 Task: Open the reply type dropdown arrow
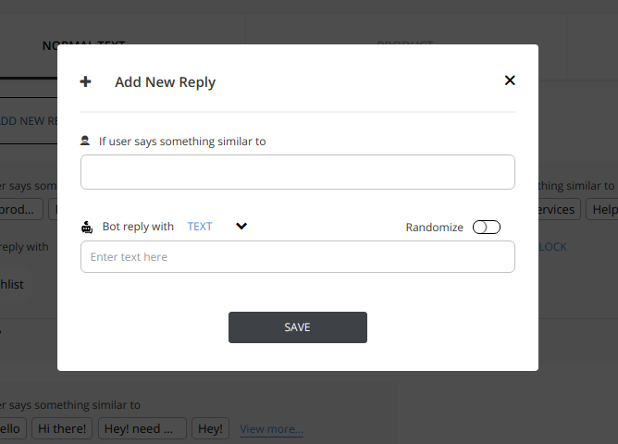[x=241, y=226]
